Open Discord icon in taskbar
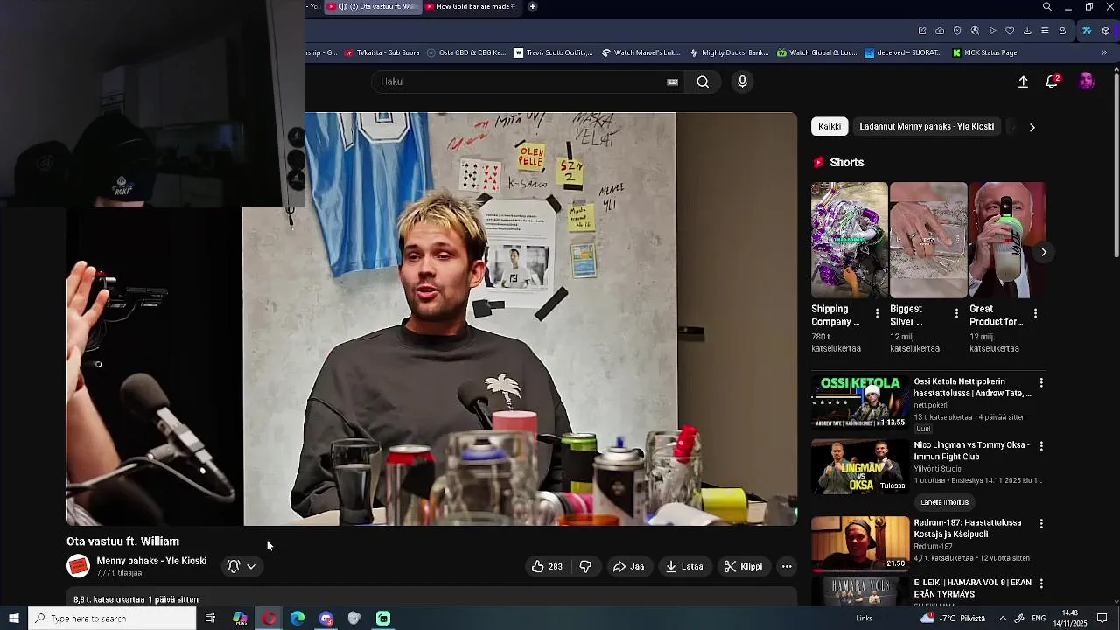The image size is (1120, 630). pyautogui.click(x=326, y=619)
